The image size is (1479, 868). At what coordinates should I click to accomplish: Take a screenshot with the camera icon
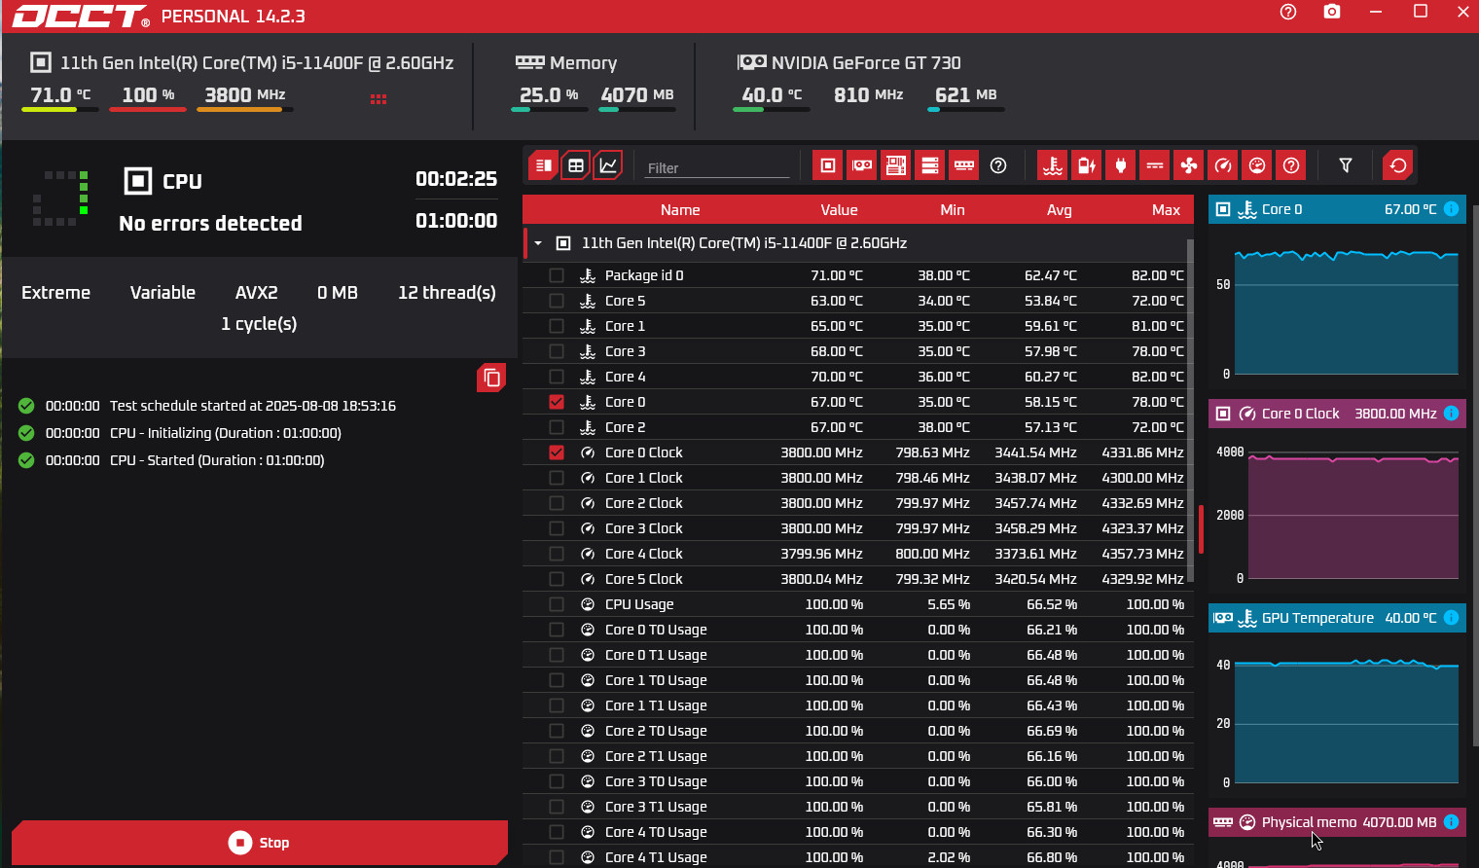1332,12
